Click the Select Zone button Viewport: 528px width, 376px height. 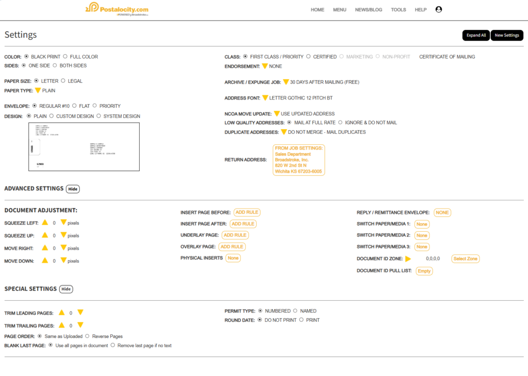click(466, 259)
